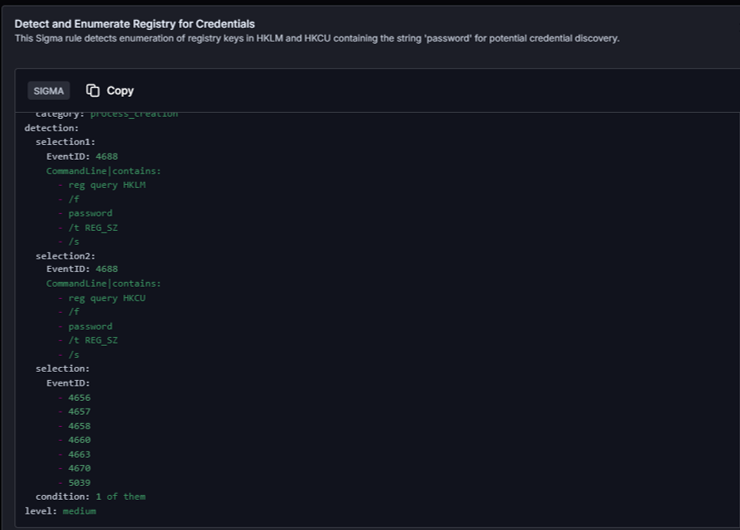Click the 'Detect and Enumerate Registry for Credentials' title
This screenshot has height=530, width=740.
(x=134, y=23)
